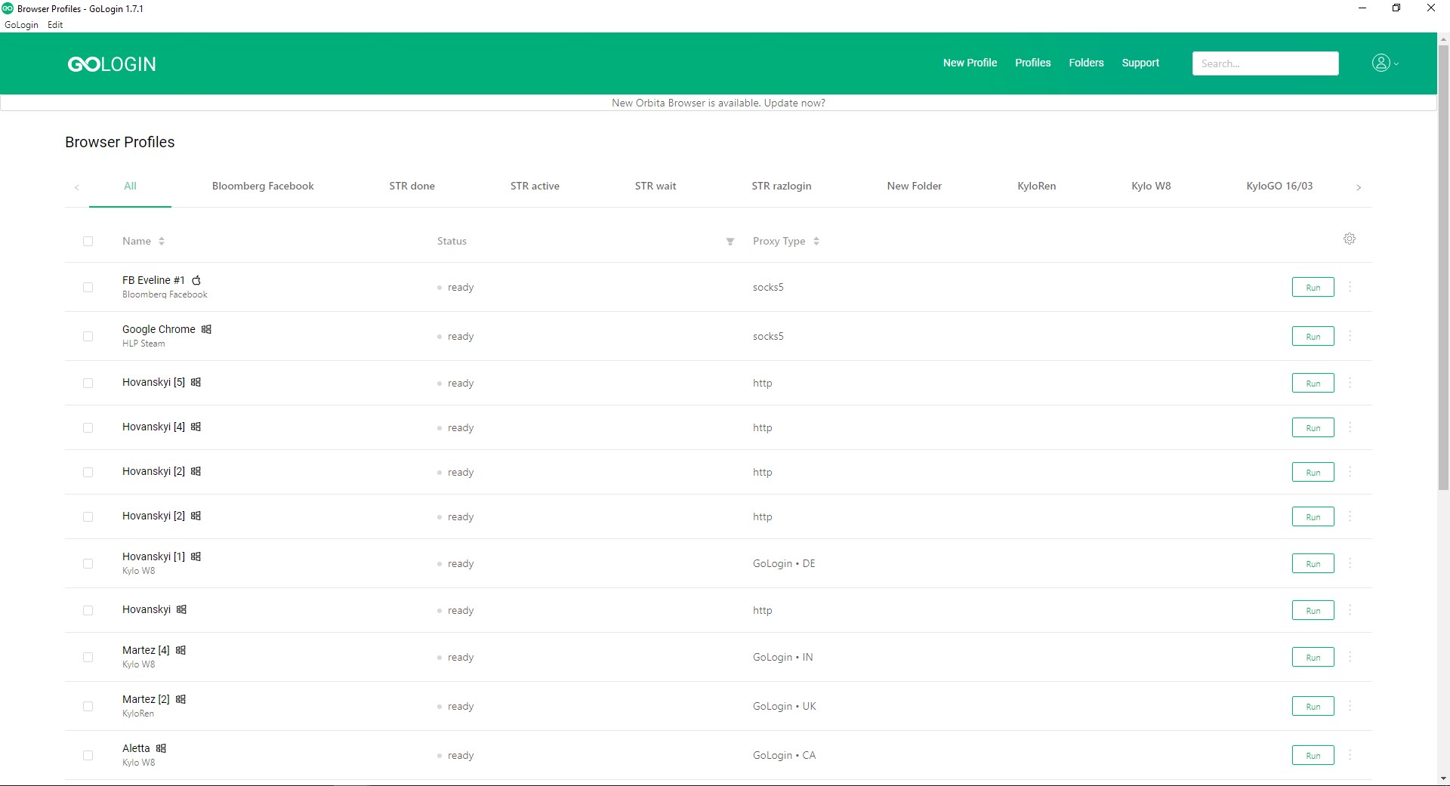Open table column settings gear
This screenshot has width=1450, height=786.
tap(1350, 239)
